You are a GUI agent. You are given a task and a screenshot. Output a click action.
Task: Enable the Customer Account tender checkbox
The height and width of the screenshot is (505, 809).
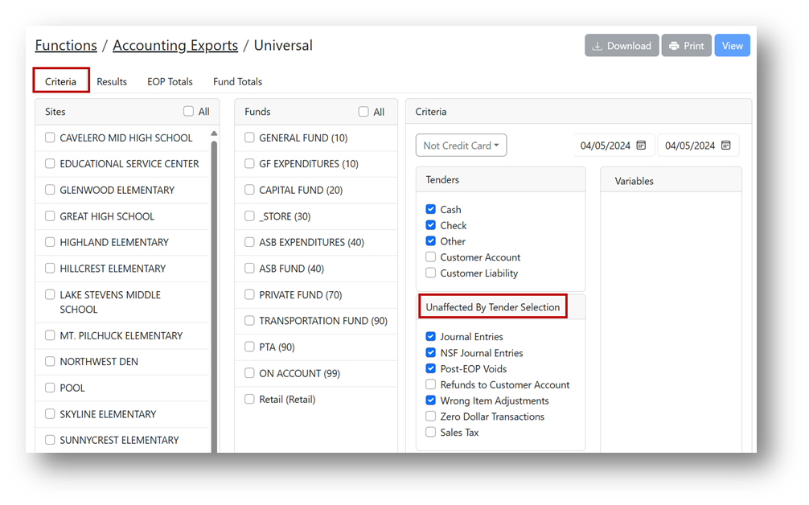coord(431,257)
